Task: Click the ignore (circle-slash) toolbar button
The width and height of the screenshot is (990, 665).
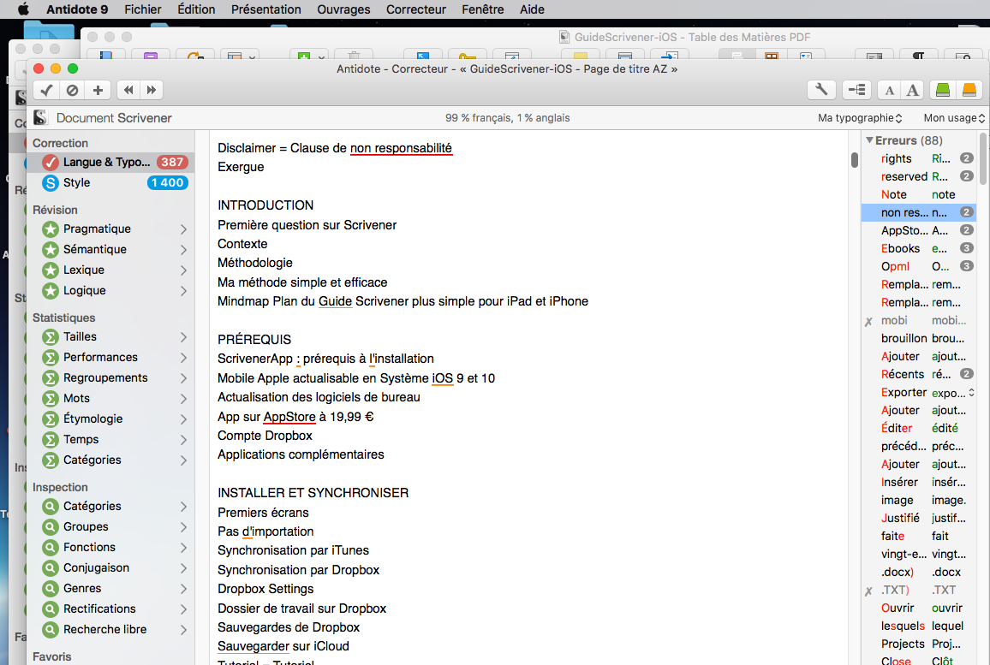Action: click(72, 90)
